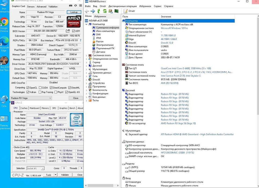Toggle the UEFI checkbox

click(73, 31)
